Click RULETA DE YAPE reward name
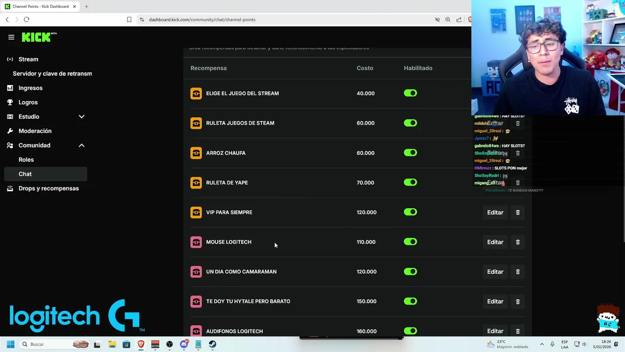This screenshot has width=625, height=352. (227, 183)
